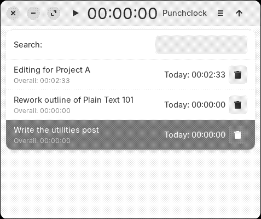Click Today: 00:02:33 time value
Viewport: 261px width, 219px height.
[195, 75]
